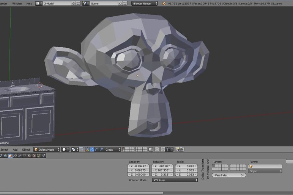Click the Blender logo icon in header

point(164,3)
